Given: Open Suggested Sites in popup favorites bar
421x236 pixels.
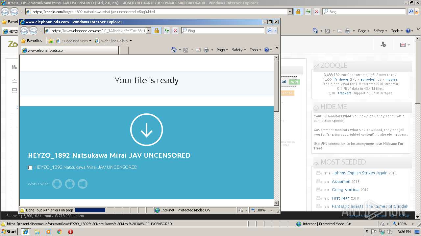Looking at the screenshot, I should [x=73, y=41].
